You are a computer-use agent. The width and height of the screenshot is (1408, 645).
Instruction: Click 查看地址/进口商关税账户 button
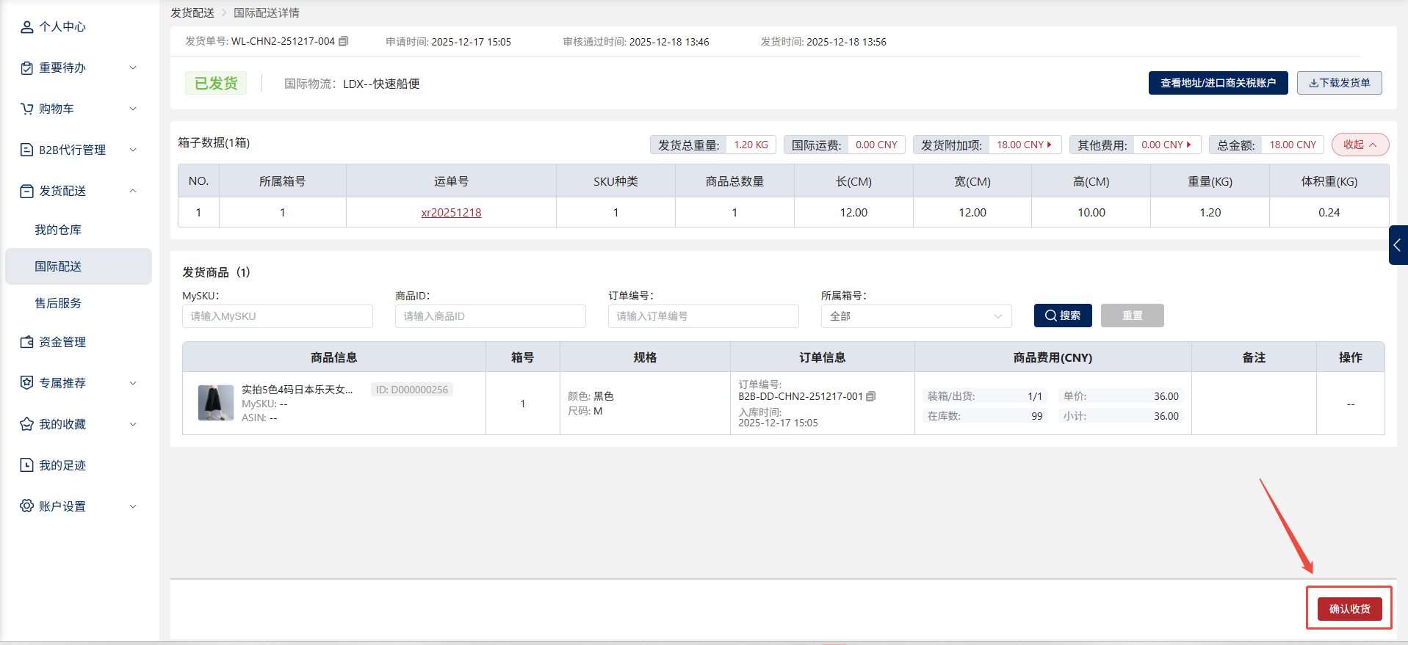[1218, 83]
